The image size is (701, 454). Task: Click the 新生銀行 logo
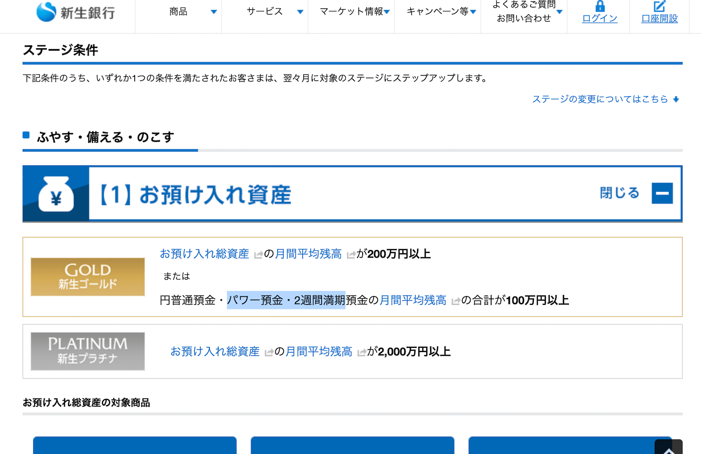[x=76, y=12]
